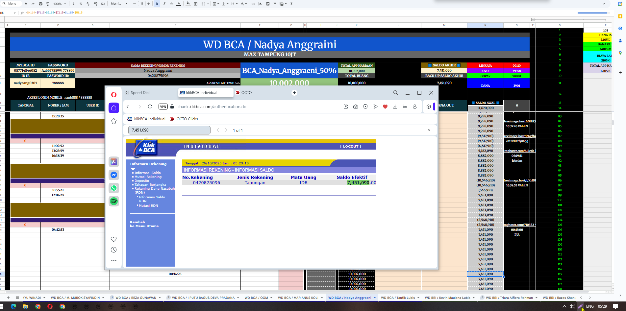This screenshot has height=311, width=626.
Task: Open Opera tab search magnifier
Action: [396, 93]
